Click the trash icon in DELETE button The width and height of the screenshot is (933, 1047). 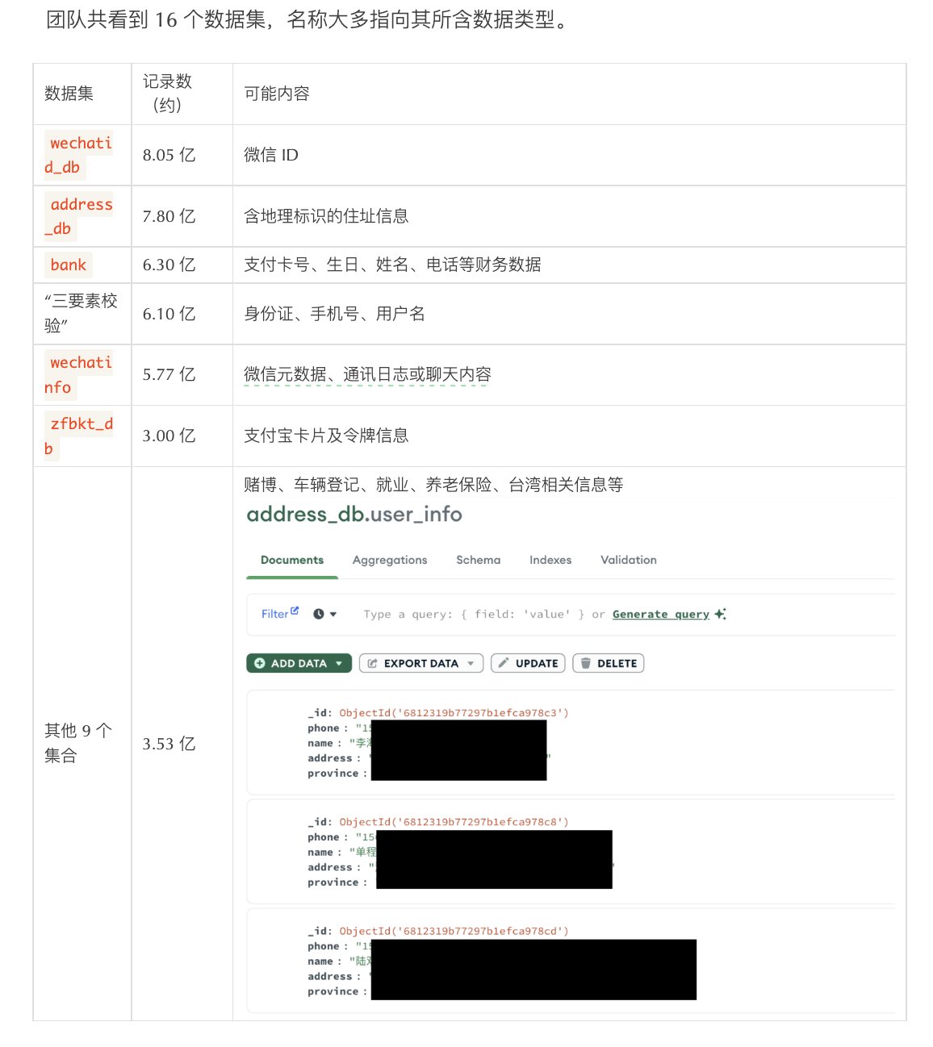pyautogui.click(x=586, y=663)
